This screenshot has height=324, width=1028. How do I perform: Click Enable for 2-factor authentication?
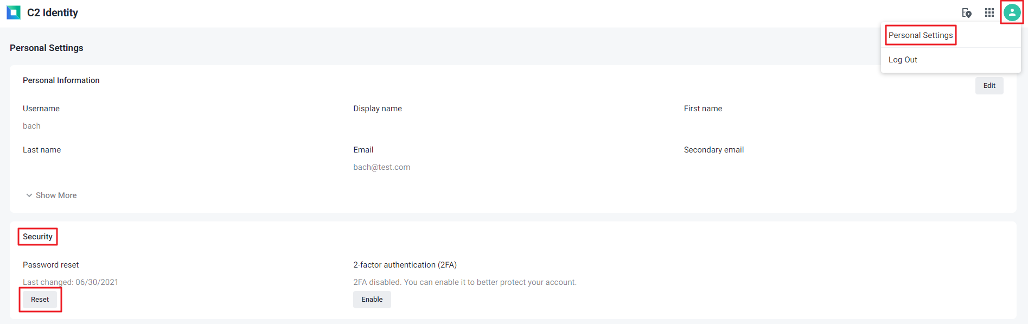coord(372,300)
